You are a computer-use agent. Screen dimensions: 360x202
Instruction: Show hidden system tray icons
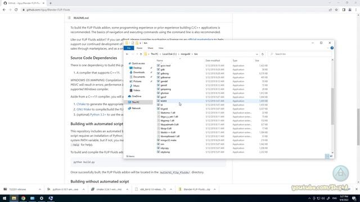tap(309, 198)
